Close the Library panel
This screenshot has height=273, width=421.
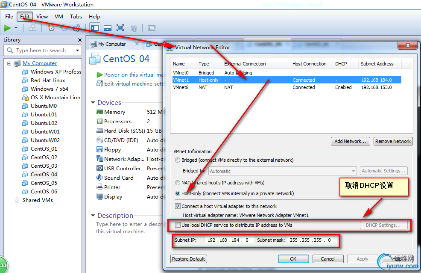pyautogui.click(x=80, y=40)
